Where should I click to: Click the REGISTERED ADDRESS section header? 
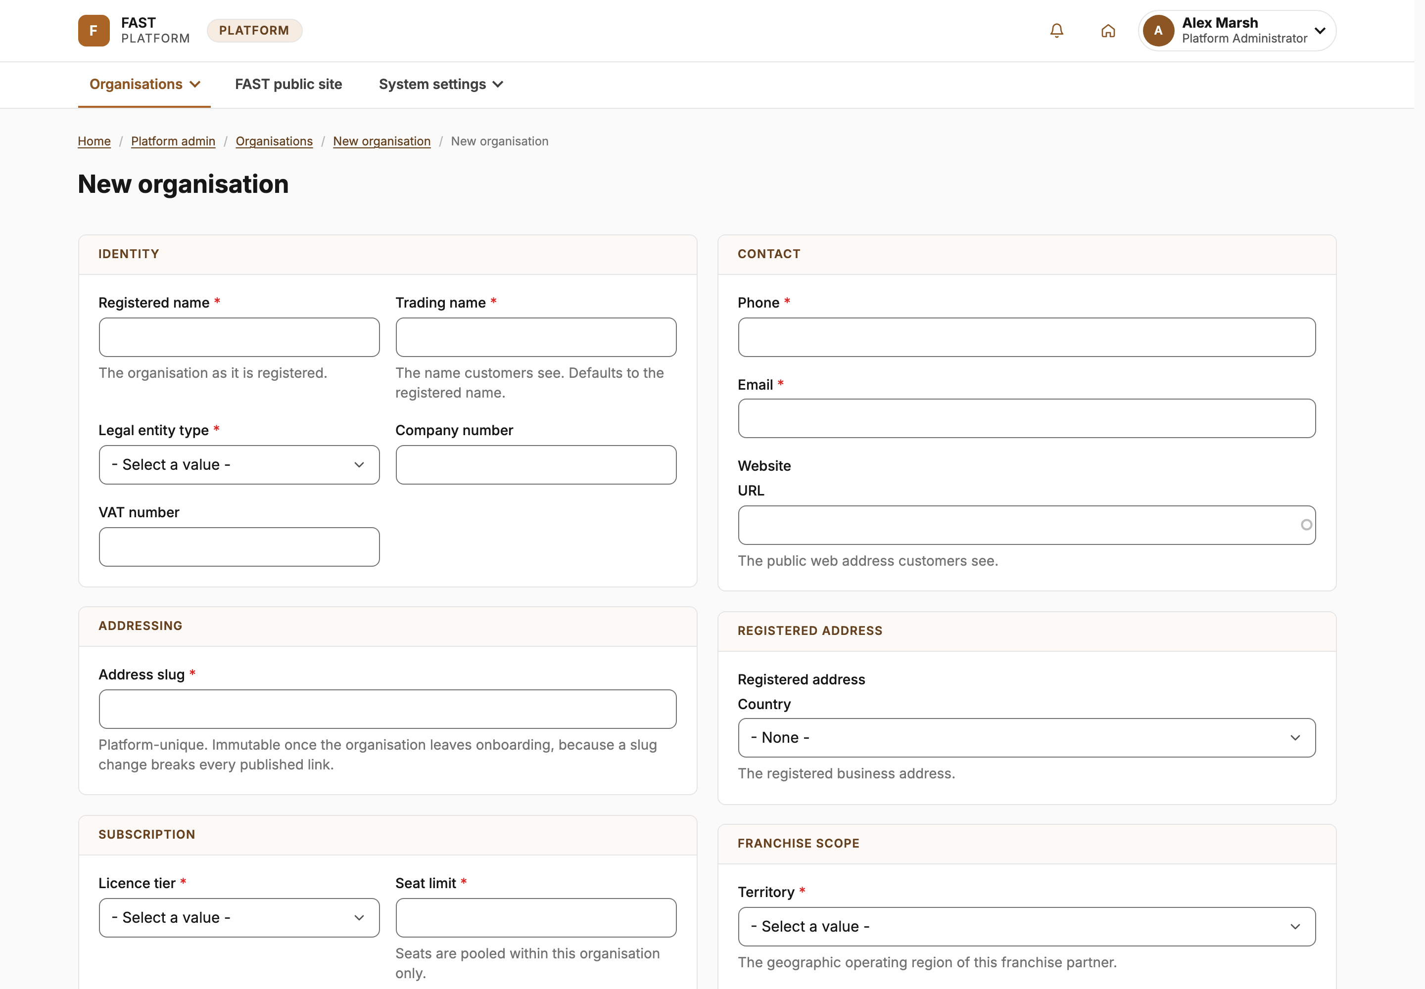[x=1027, y=631]
